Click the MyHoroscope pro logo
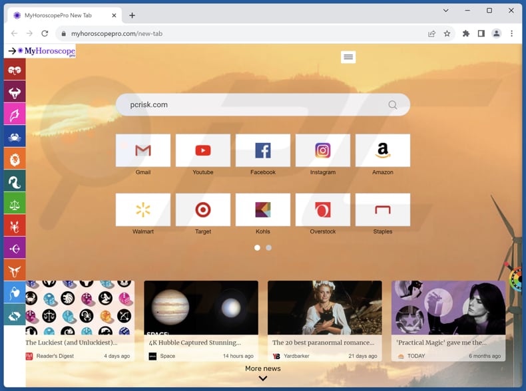The width and height of the screenshot is (526, 391). (47, 51)
